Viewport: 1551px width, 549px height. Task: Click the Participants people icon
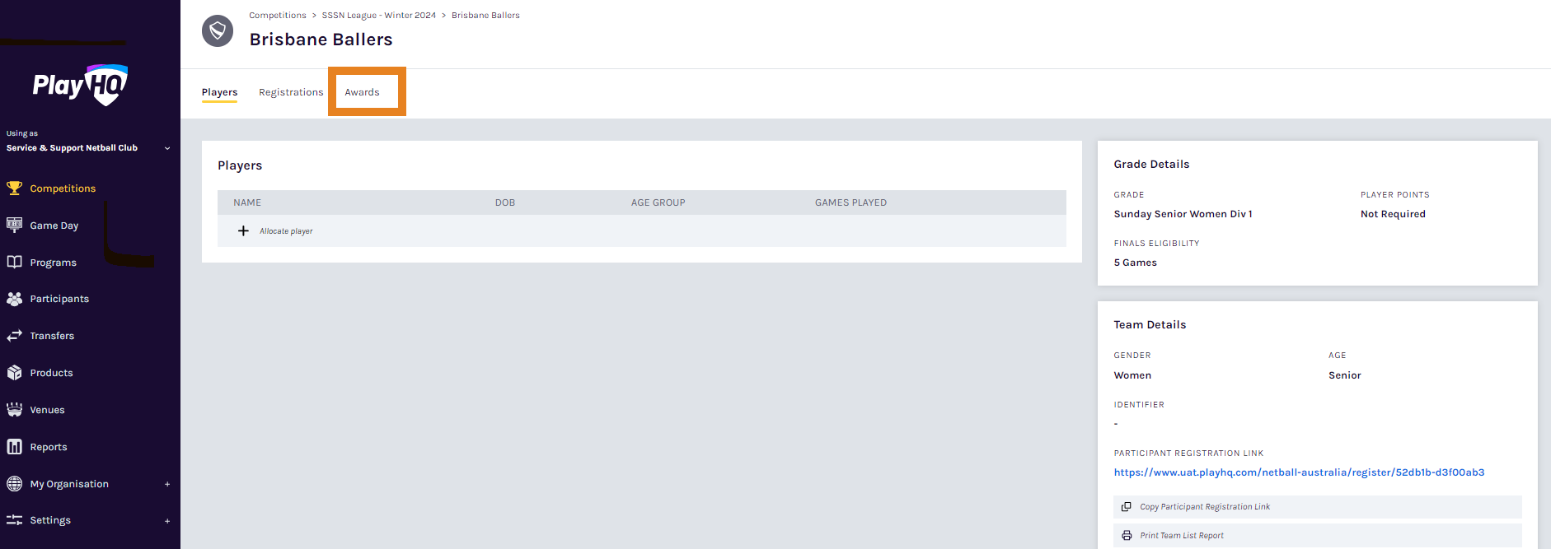14,299
